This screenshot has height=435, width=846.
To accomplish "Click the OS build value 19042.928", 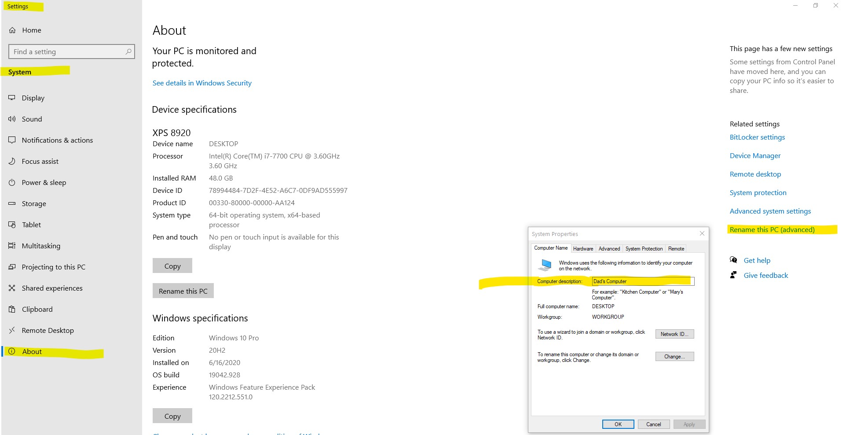I will point(224,375).
